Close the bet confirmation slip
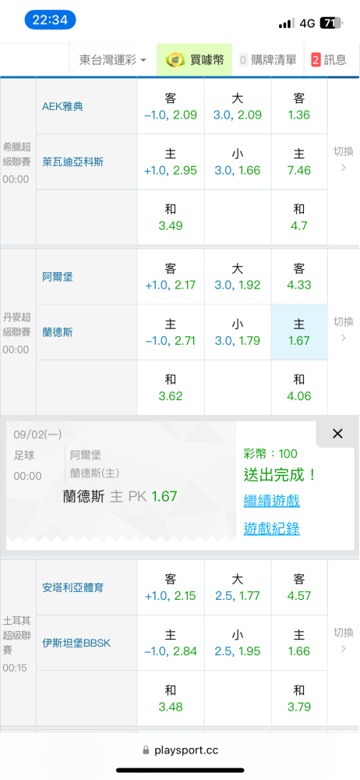 pyautogui.click(x=337, y=434)
